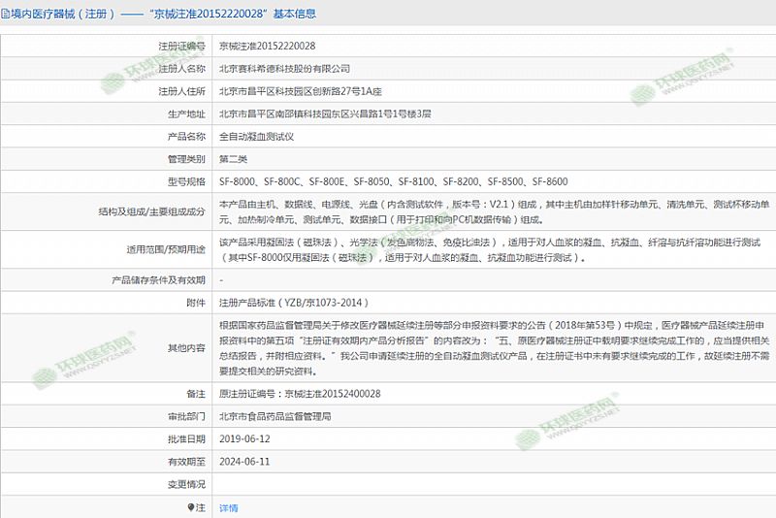This screenshot has height=518, width=776.
Task: Click the 生产地址 address value
Action: [x=325, y=113]
